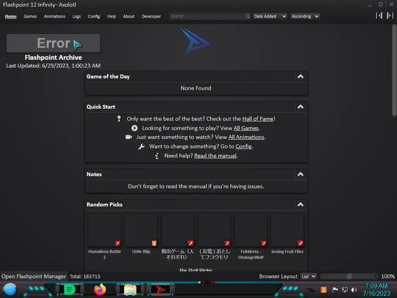This screenshot has width=397, height=298.
Task: Toggle the right sidebar icon
Action: 390,16
